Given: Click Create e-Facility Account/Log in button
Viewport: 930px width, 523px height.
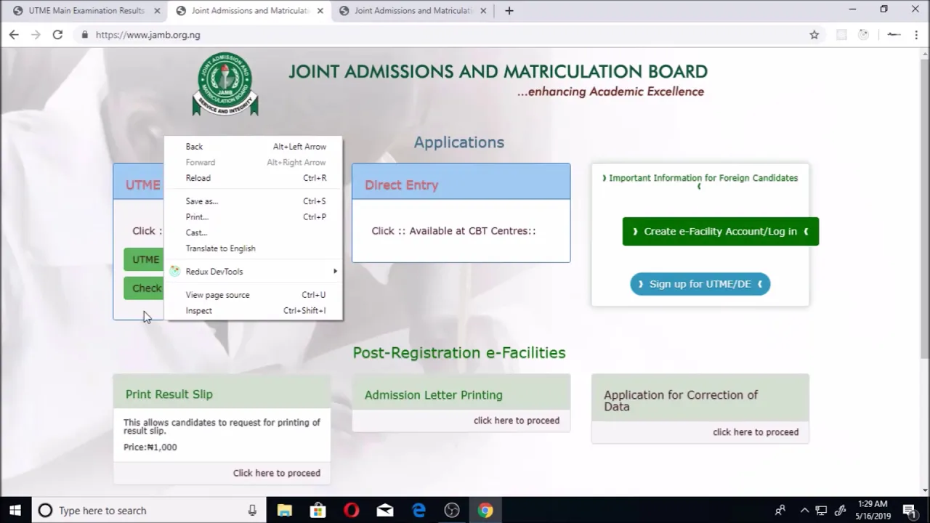Looking at the screenshot, I should 721,231.
